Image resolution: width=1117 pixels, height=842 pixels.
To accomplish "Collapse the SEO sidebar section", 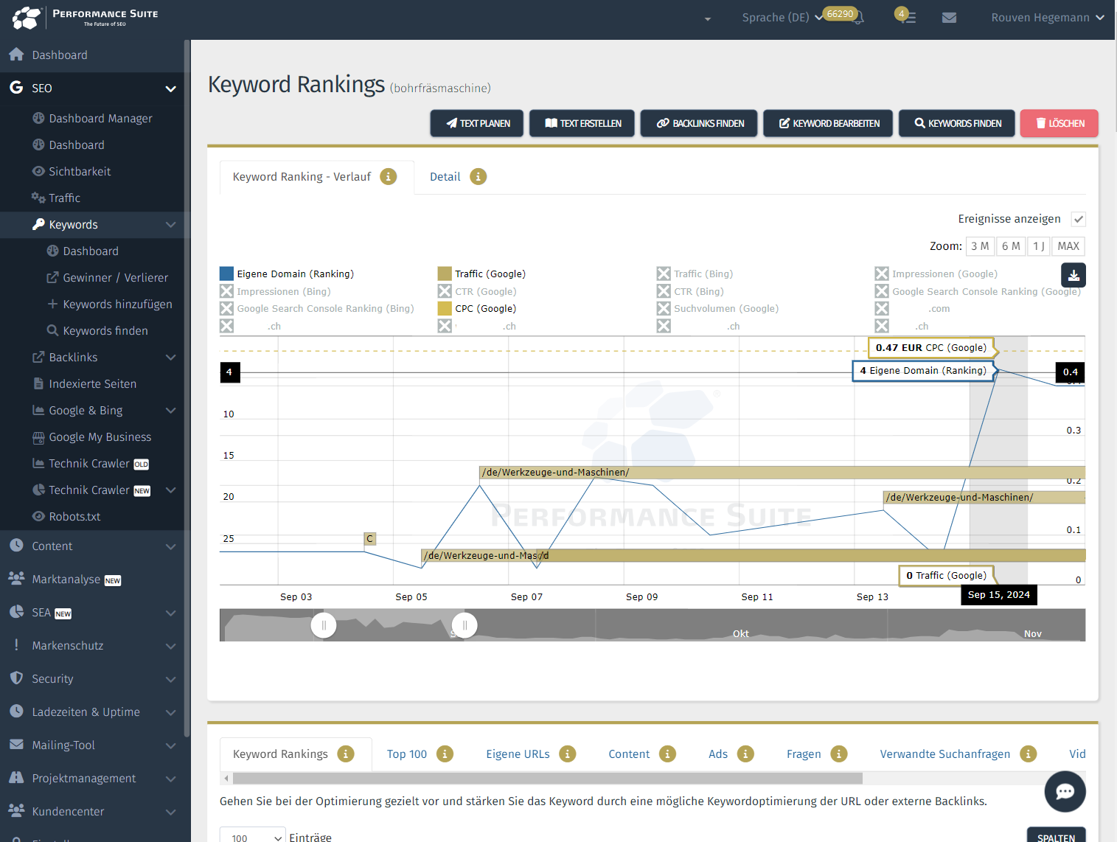I will click(170, 88).
